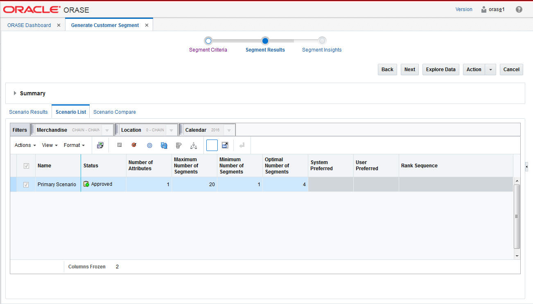Viewport: 533px width, 304px height.
Task: Open the Format menu
Action: (x=74, y=145)
